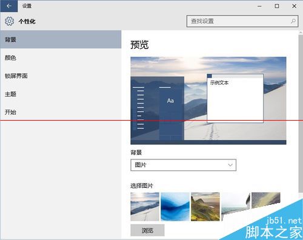Image resolution: width=303 pixels, height=240 pixels.
Task: Focus the 查找设置 search field
Action: (242, 21)
